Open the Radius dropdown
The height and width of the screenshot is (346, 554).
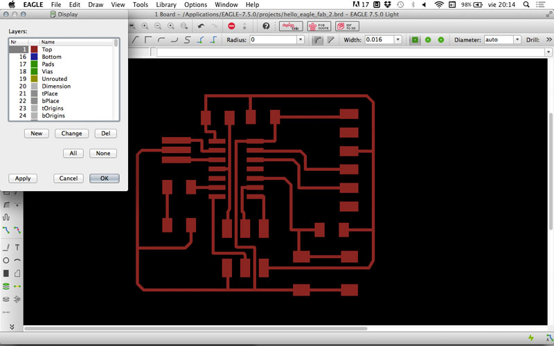pyautogui.click(x=301, y=40)
